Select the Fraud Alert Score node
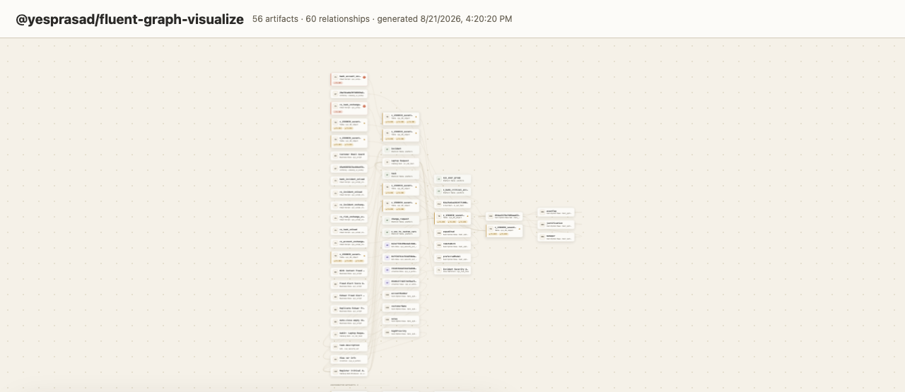 [349, 284]
